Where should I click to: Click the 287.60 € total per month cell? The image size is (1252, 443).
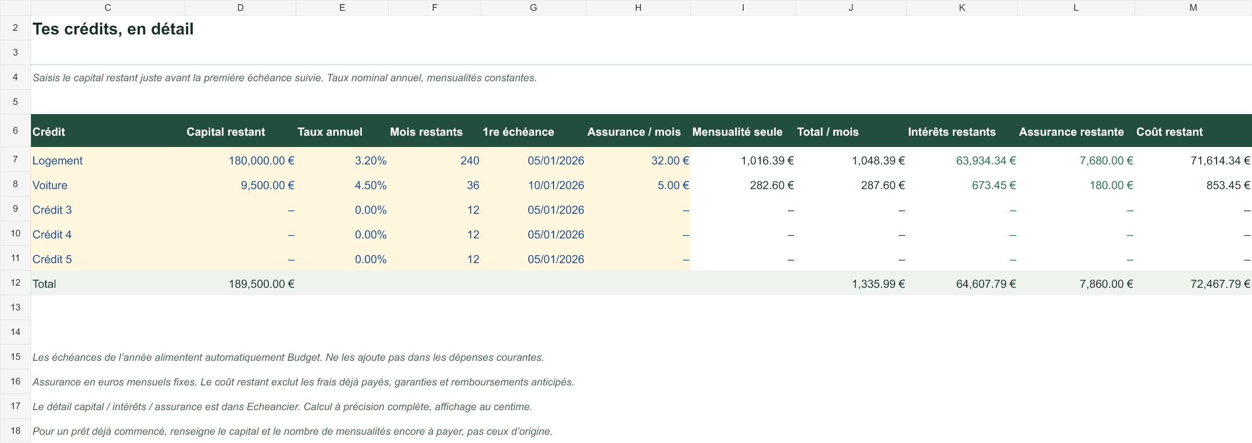point(851,185)
